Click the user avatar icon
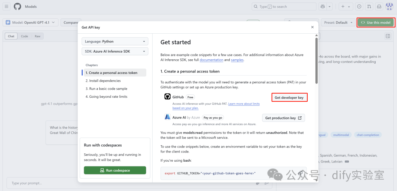The width and height of the screenshot is (397, 191). click(x=389, y=7)
